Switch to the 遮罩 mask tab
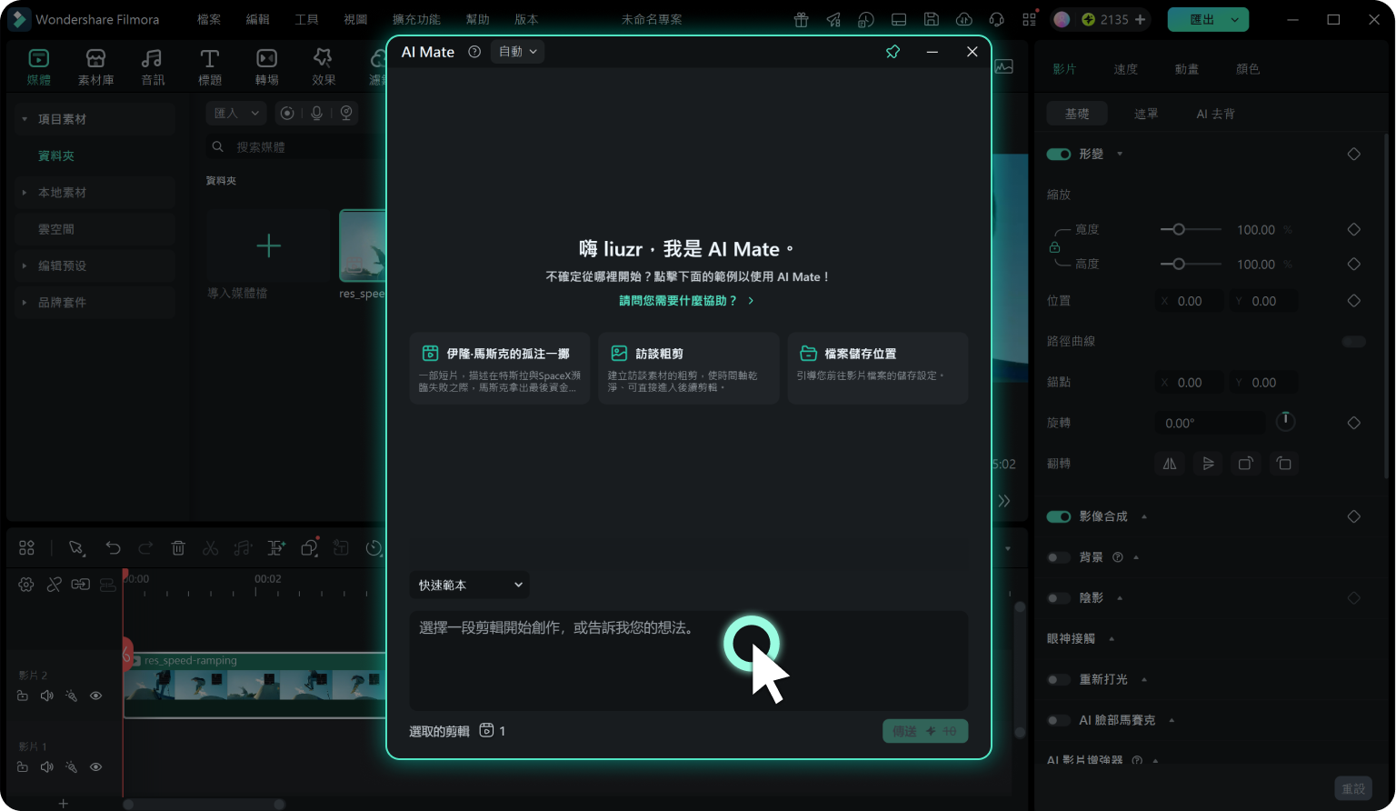 (1146, 114)
